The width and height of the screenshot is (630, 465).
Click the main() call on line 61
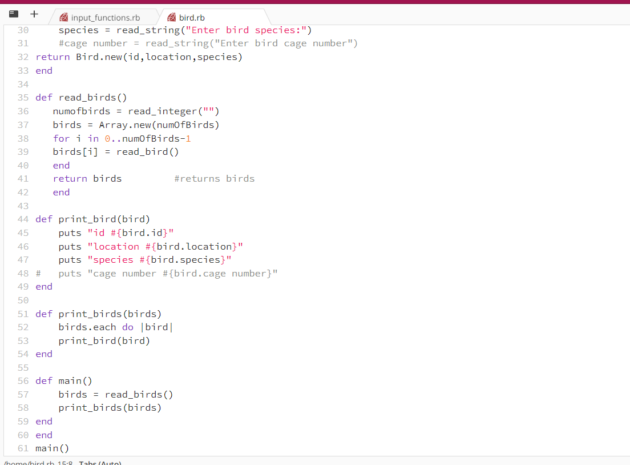[51, 448]
